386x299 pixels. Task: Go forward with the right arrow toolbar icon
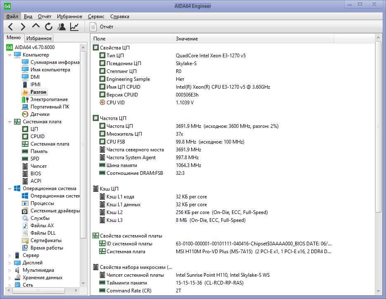pos(23,26)
